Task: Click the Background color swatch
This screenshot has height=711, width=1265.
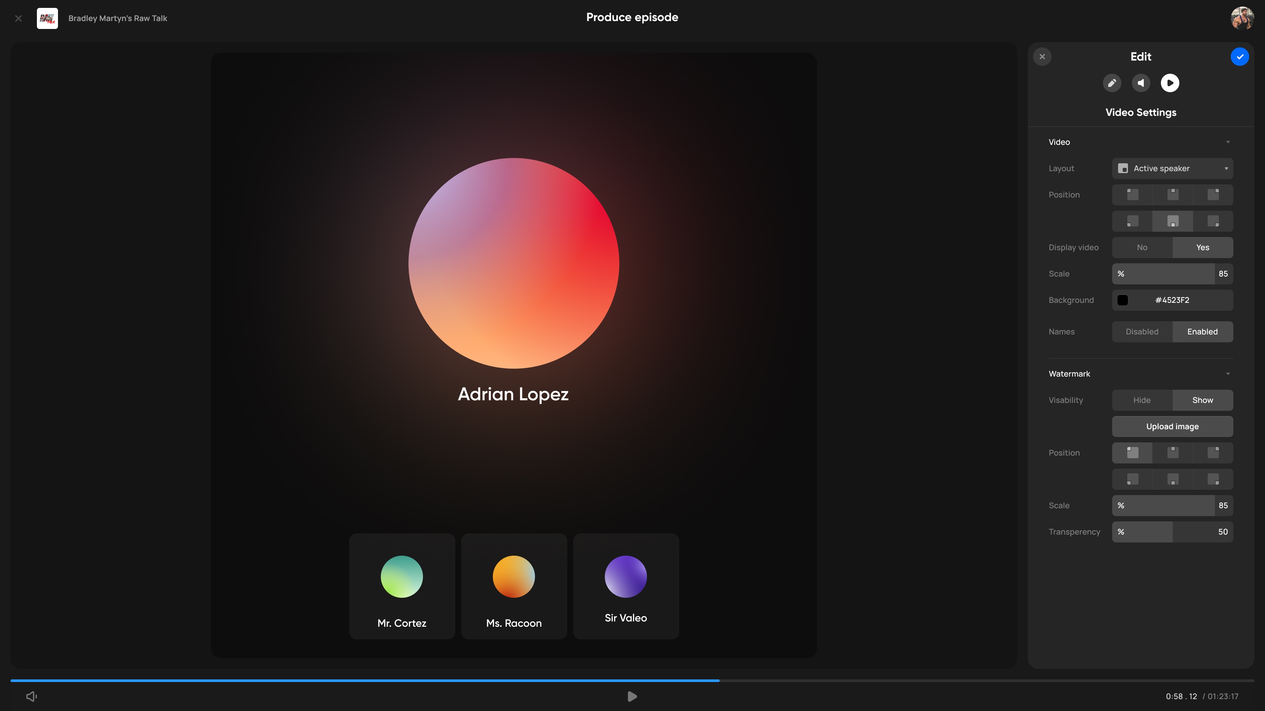Action: [x=1123, y=300]
